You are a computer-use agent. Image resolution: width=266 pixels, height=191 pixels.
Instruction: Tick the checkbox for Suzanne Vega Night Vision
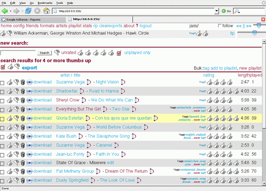[2, 83]
